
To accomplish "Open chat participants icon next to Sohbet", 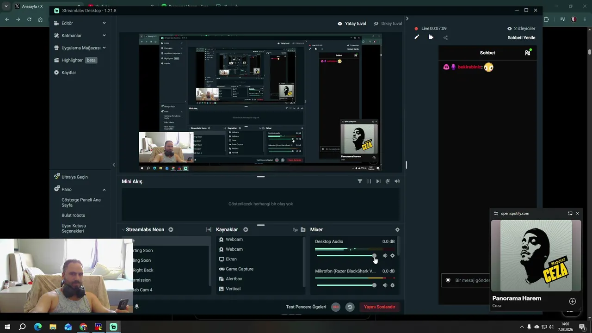I will click(x=528, y=53).
